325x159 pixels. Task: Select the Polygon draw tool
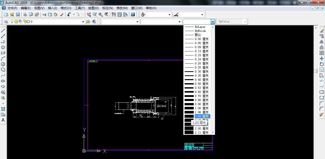[3, 47]
